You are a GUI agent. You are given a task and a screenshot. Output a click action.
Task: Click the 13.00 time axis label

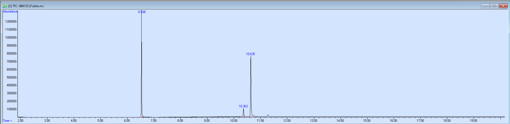pyautogui.click(x=313, y=121)
